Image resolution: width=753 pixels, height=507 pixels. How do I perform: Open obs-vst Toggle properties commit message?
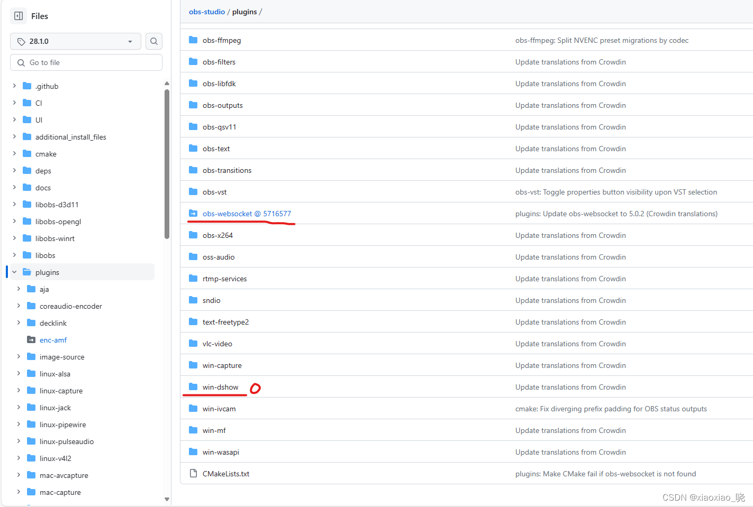[x=616, y=192]
